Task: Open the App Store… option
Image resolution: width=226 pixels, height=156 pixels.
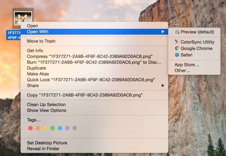Action: pyautogui.click(x=187, y=65)
